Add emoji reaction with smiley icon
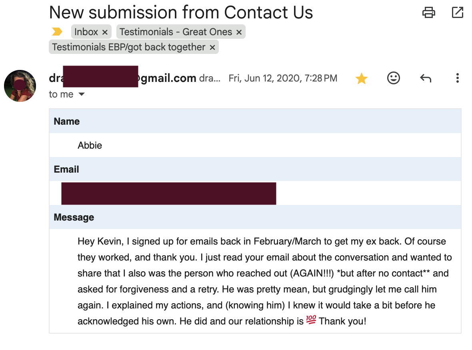Screen dimensions: 472x350 [x=394, y=78]
